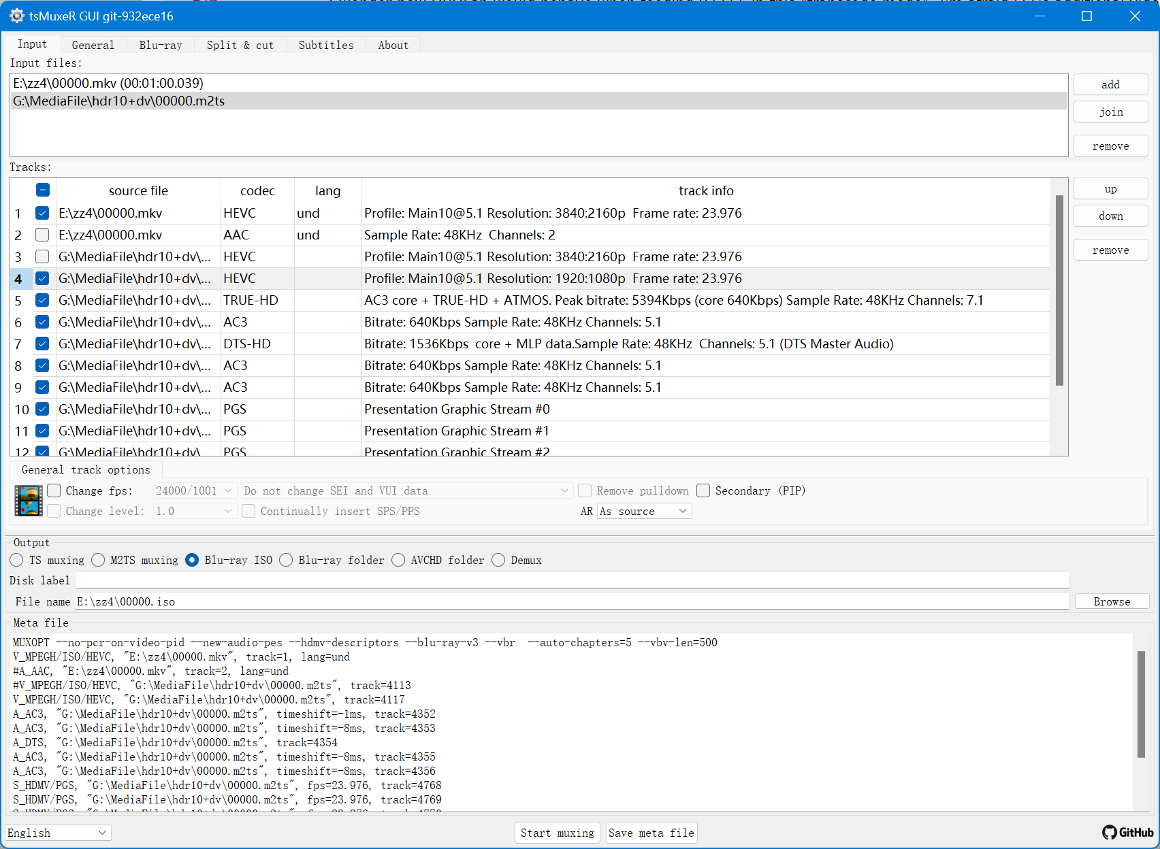Open the General track options tab
This screenshot has height=849, width=1160.
tap(86, 469)
